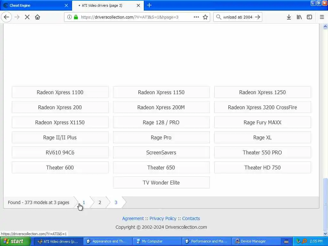Screen dimensions: 328x246
Task: Open Radeon Xpress 200 drivers
Action: (x=60, y=107)
